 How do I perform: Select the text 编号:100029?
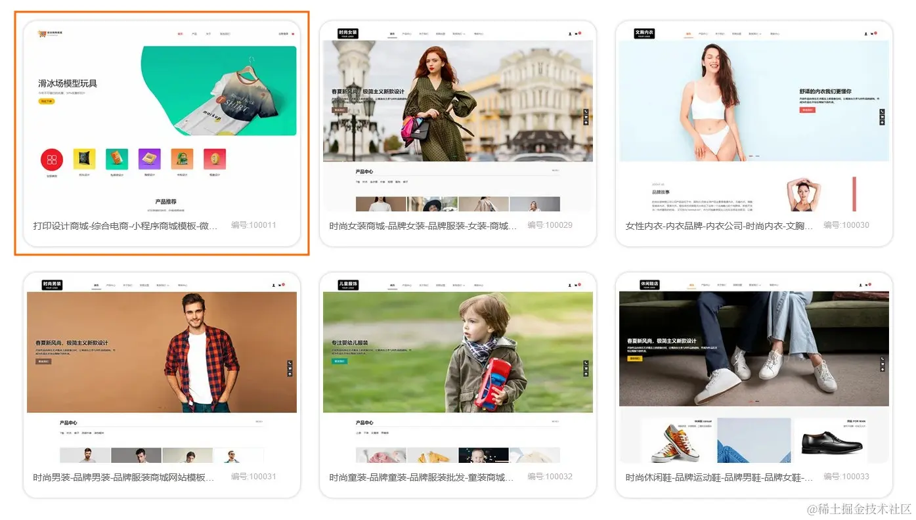coord(550,225)
